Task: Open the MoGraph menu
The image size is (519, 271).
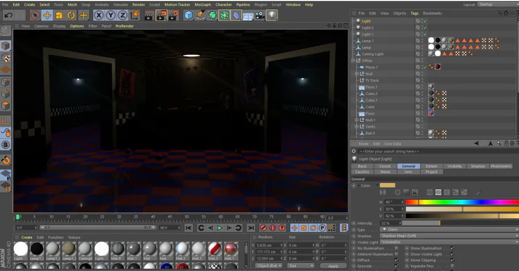Action: [x=202, y=5]
